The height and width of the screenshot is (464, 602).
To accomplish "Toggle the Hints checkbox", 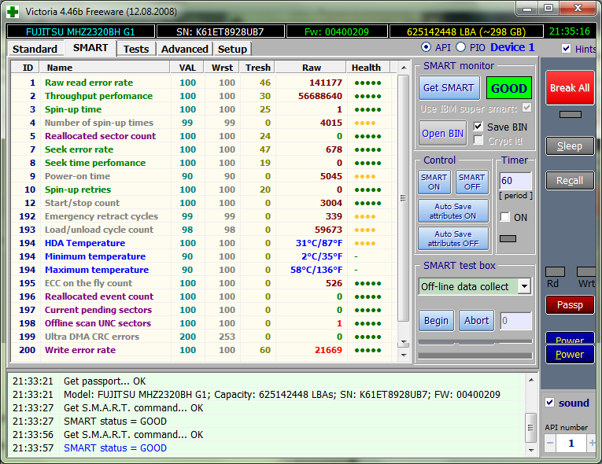I will coord(566,48).
